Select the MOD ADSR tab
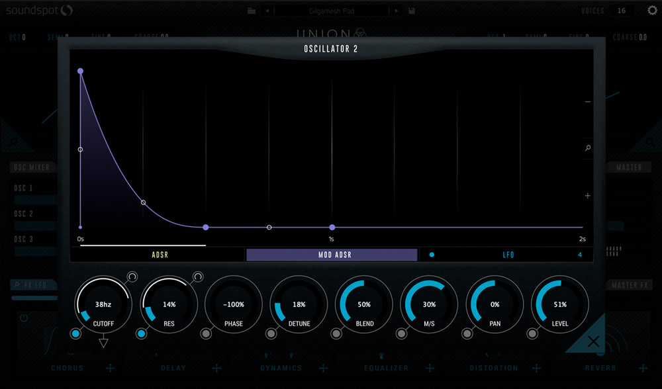662x389 pixels. 332,255
